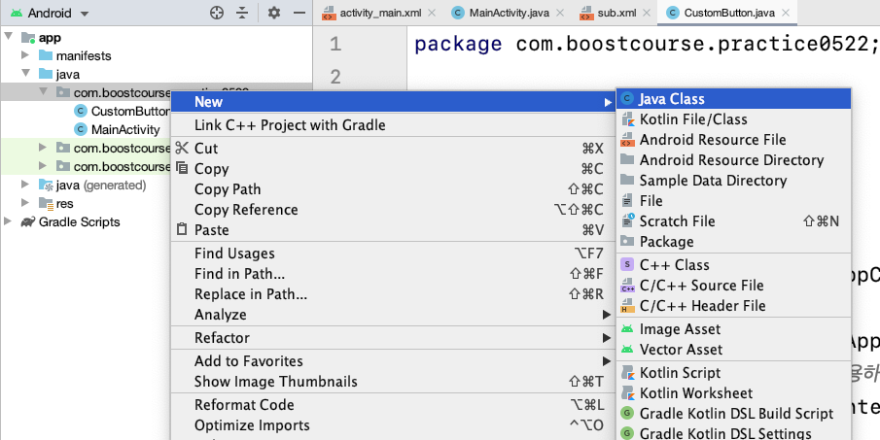
Task: Click the New context menu item
Action: tap(393, 102)
